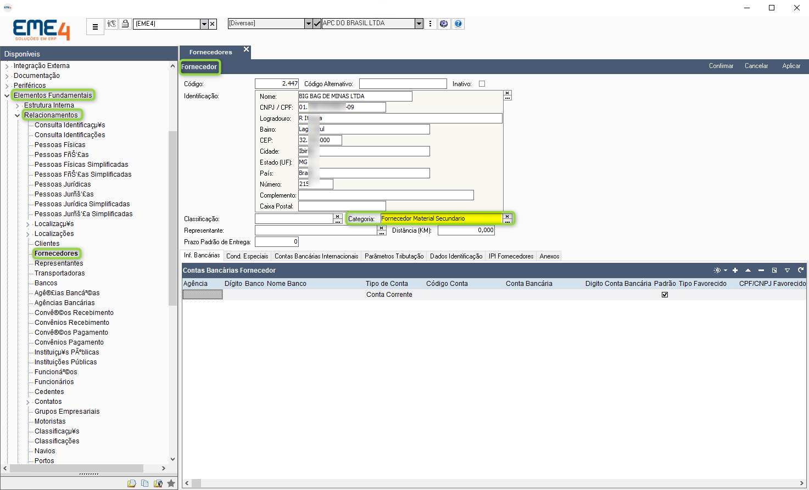
Task: Click the padlock lock icon
Action: 125,24
